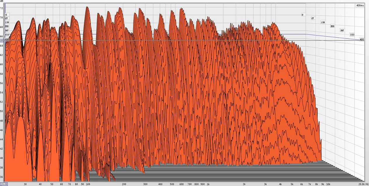Click the 20.00 start frequency field
This screenshot has width=369, height=186.
[x=4, y=184]
